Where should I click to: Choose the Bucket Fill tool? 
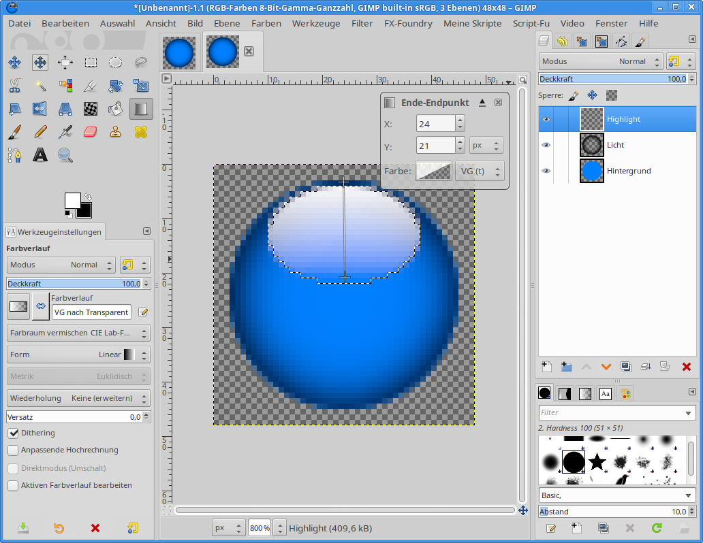[x=115, y=108]
